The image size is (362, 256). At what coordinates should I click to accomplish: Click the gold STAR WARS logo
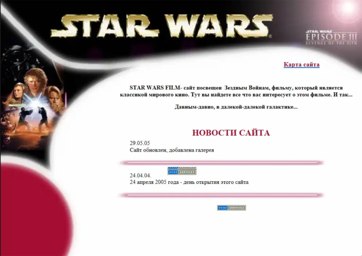(x=161, y=26)
